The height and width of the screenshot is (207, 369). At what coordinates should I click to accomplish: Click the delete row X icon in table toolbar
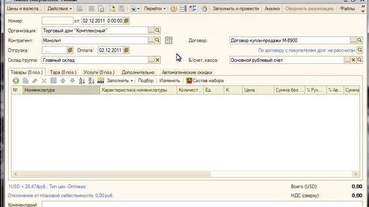point(44,80)
